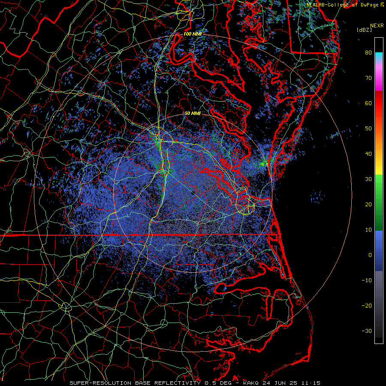Click the [dBZ] unit label

click(x=364, y=30)
